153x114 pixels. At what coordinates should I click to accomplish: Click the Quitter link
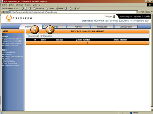[x=137, y=16]
